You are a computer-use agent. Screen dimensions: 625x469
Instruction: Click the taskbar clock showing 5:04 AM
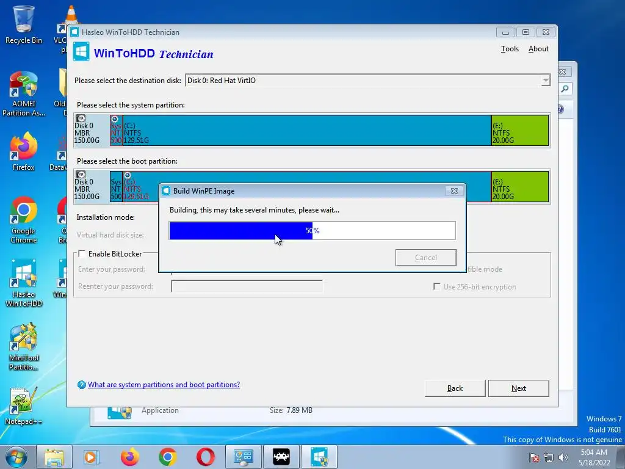(x=594, y=457)
